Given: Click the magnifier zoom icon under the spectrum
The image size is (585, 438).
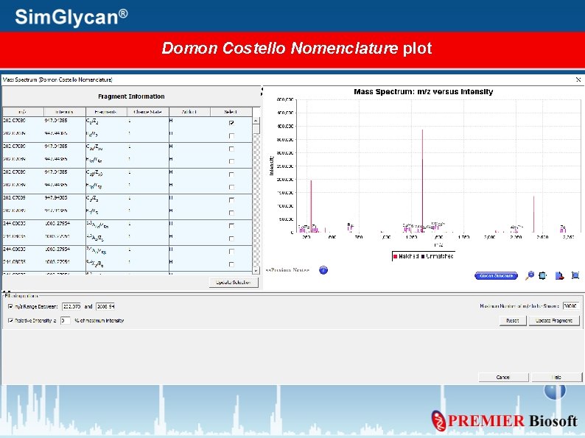Looking at the screenshot, I should (x=530, y=276).
